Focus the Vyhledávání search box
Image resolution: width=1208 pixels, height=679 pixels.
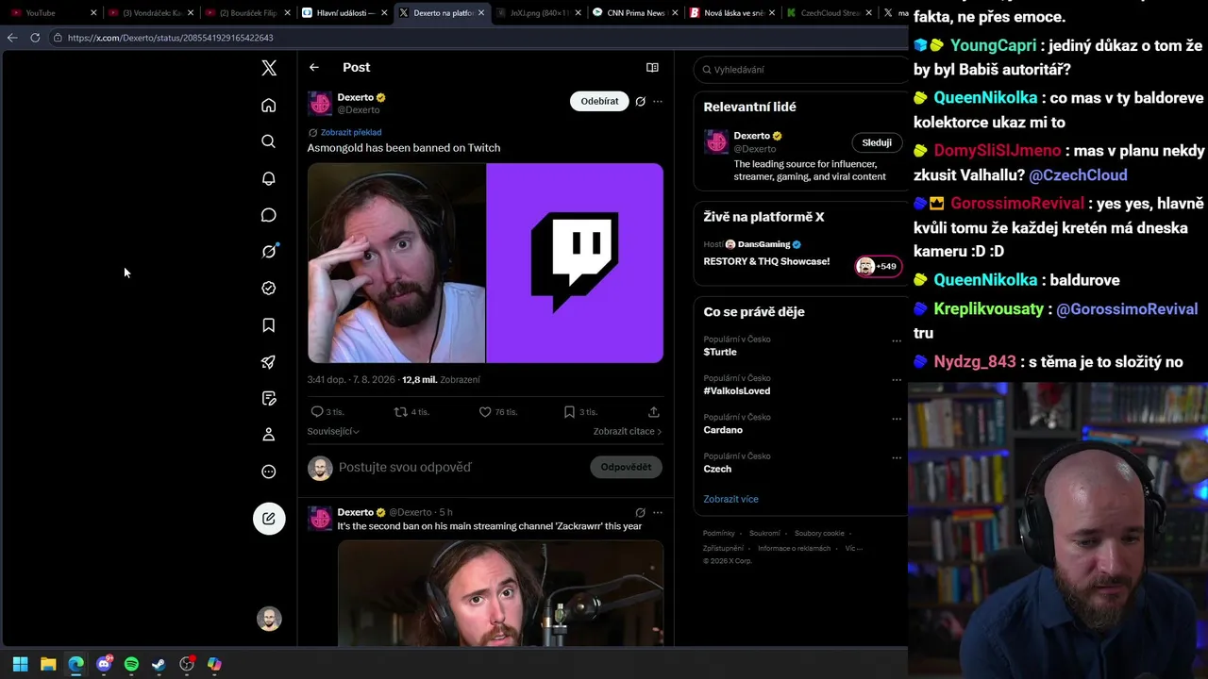802,70
